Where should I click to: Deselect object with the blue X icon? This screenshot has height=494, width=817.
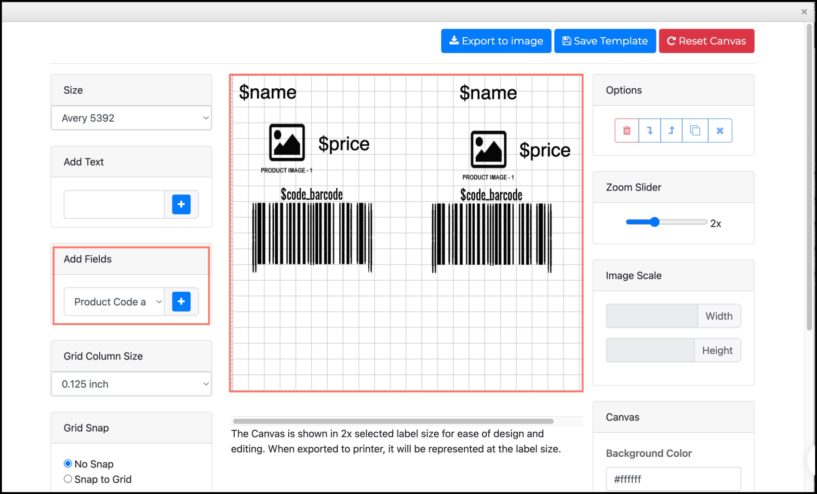[720, 131]
